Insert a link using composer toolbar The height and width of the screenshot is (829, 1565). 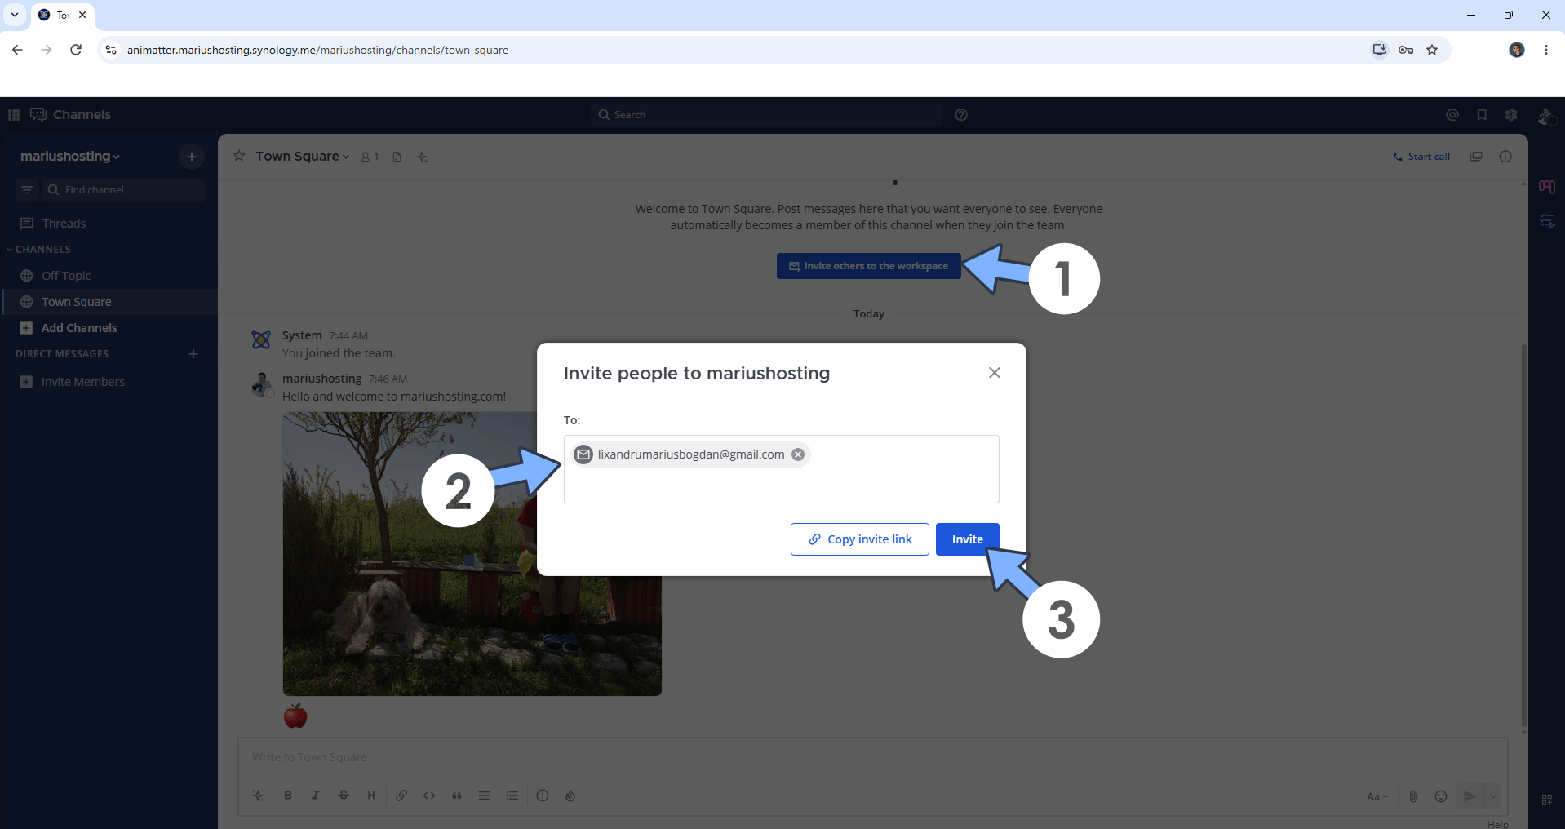coord(401,796)
